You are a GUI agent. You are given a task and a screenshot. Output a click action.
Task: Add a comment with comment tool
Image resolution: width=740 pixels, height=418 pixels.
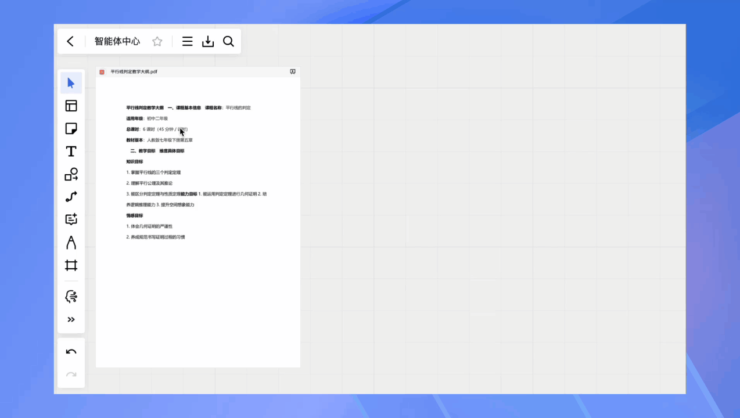pos(71,219)
